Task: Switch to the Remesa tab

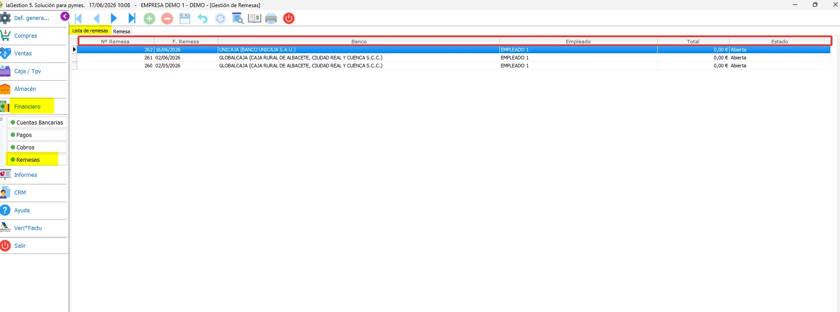Action: pyautogui.click(x=122, y=31)
